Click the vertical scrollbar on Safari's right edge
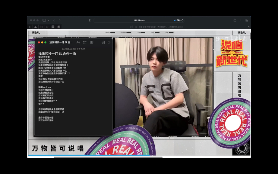The width and height of the screenshot is (278, 174). (250, 36)
